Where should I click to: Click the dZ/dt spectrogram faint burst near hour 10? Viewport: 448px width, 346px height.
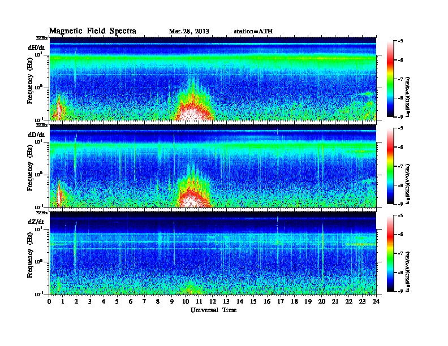pyautogui.click(x=190, y=289)
